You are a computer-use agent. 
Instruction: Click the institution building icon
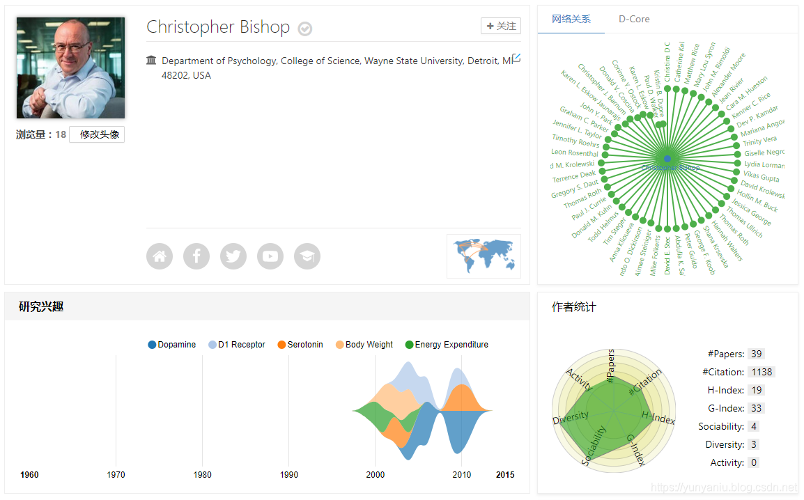click(x=151, y=61)
